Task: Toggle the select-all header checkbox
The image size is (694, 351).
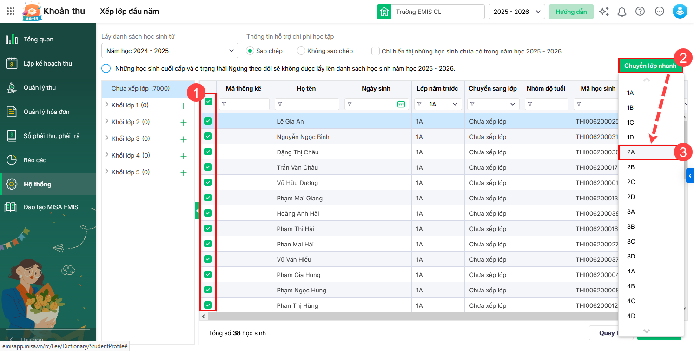Action: pyautogui.click(x=208, y=101)
